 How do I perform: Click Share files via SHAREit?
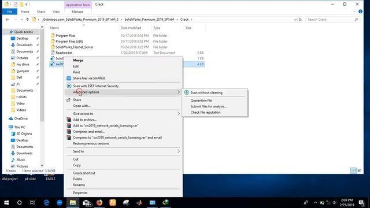pos(88,78)
